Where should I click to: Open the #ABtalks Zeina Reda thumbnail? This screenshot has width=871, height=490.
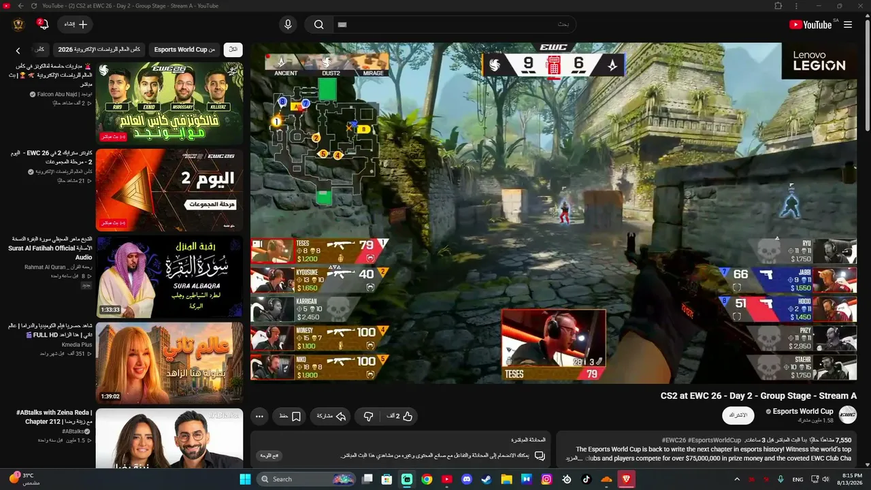(x=169, y=438)
